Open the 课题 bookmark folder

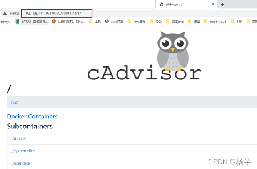pyautogui.click(x=194, y=21)
